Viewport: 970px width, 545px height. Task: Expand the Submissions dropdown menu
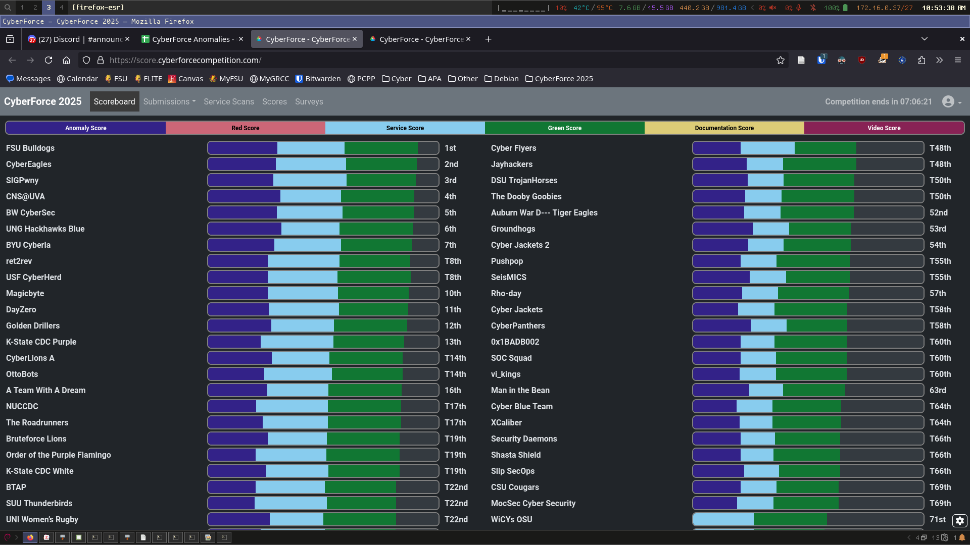[169, 101]
